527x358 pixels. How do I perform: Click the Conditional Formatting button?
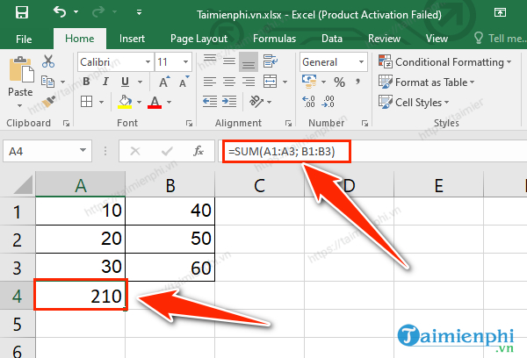444,62
